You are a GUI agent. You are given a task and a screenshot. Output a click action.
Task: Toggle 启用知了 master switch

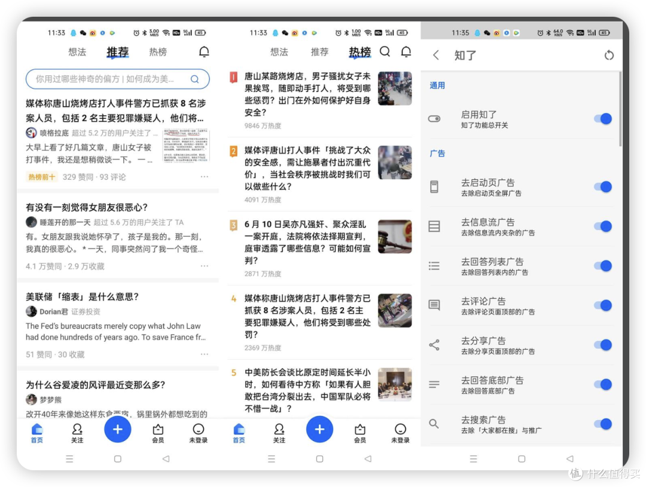603,118
